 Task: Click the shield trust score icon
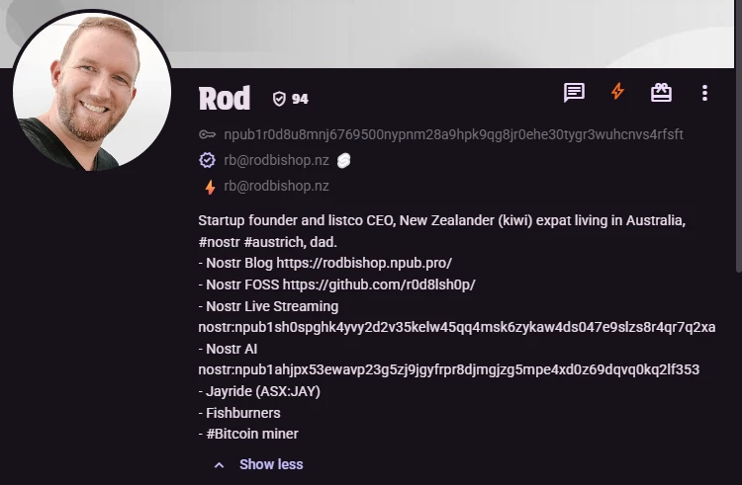point(279,99)
